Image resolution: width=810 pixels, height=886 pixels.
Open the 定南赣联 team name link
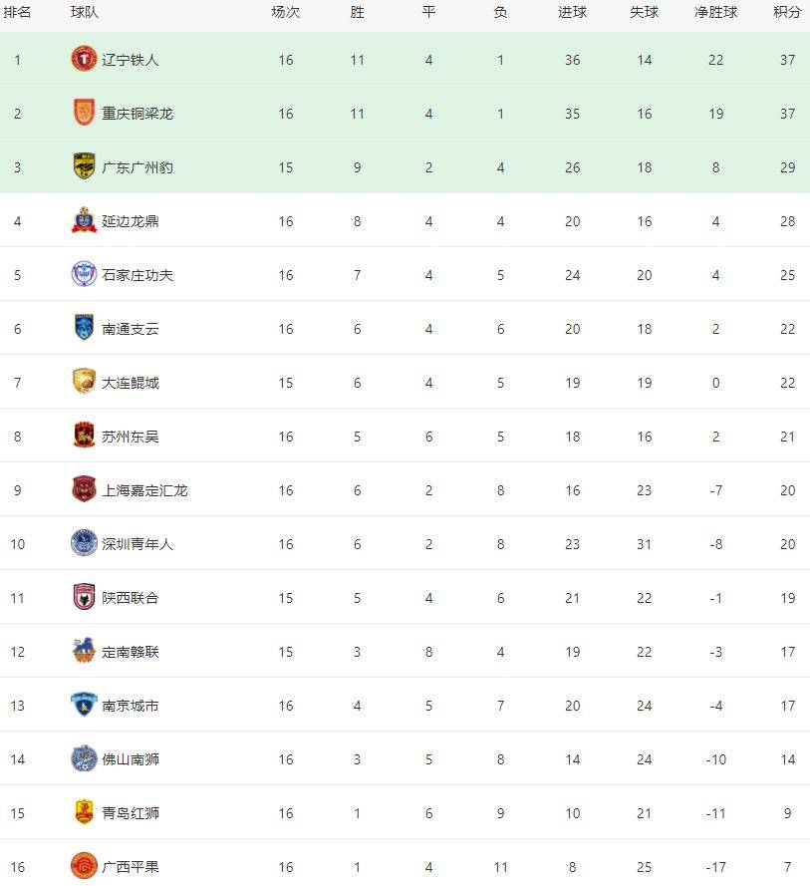pos(131,652)
